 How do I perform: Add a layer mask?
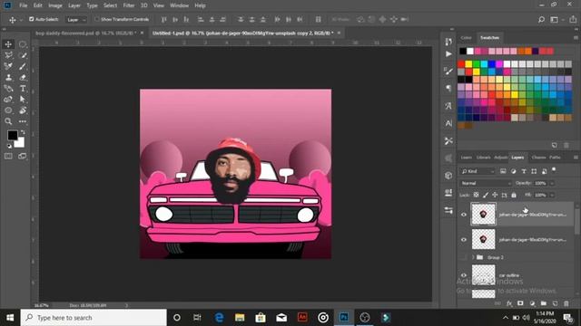click(520, 303)
